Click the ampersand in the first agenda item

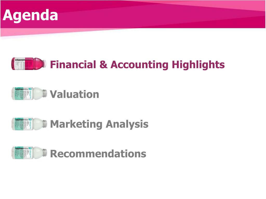pos(103,65)
